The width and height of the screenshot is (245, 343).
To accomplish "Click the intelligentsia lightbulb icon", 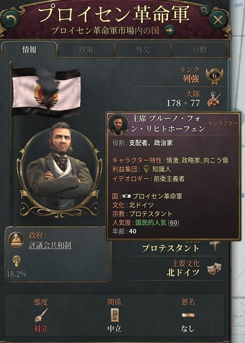I will (16, 261).
